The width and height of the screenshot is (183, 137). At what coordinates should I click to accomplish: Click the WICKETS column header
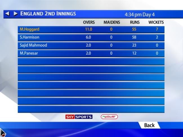(156, 22)
